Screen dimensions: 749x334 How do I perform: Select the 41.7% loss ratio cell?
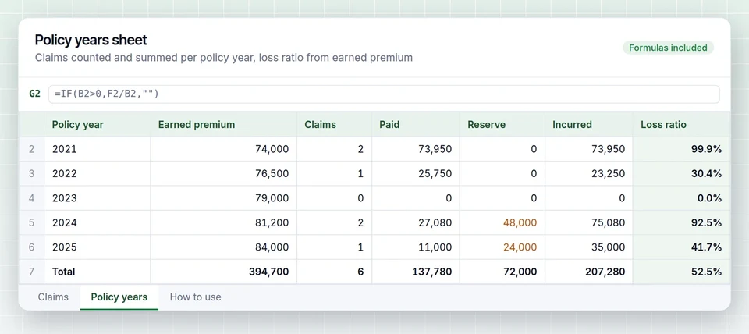[x=682, y=247]
